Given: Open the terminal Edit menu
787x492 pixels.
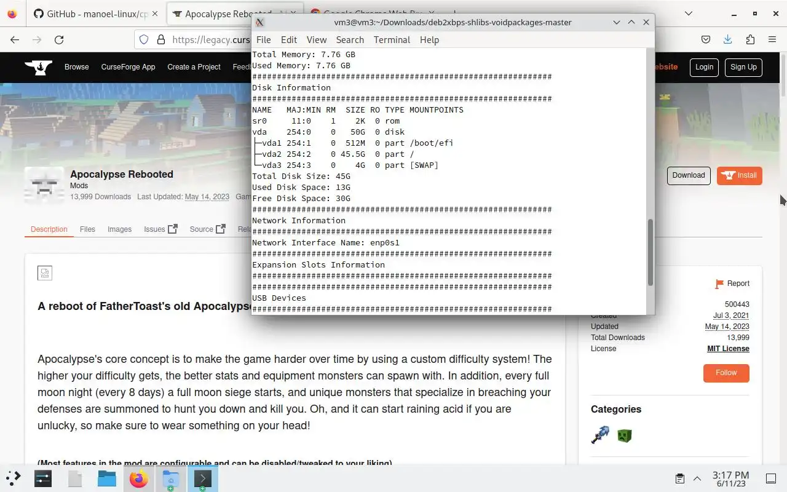Looking at the screenshot, I should coord(289,39).
